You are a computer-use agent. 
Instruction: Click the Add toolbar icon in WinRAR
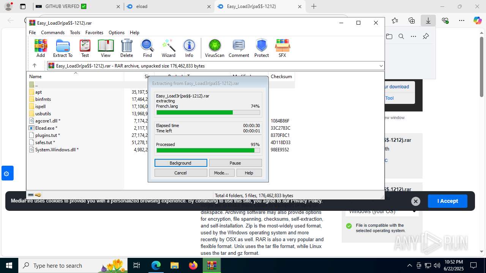click(x=41, y=48)
